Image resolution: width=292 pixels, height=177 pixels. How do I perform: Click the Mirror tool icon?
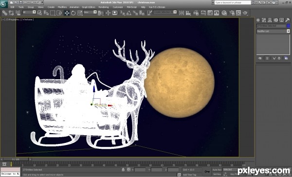pos(182,13)
